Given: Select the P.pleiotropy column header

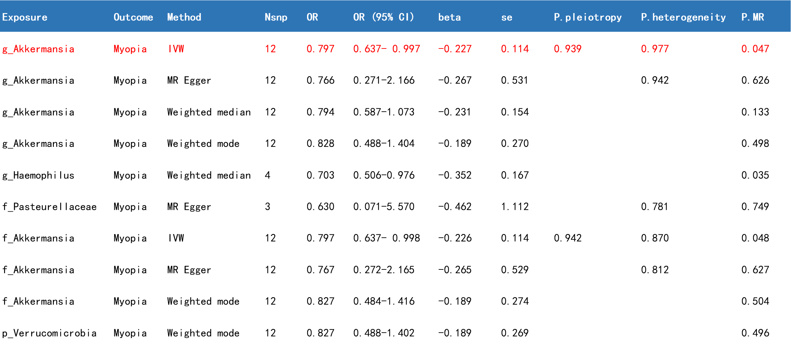Looking at the screenshot, I should point(587,17).
